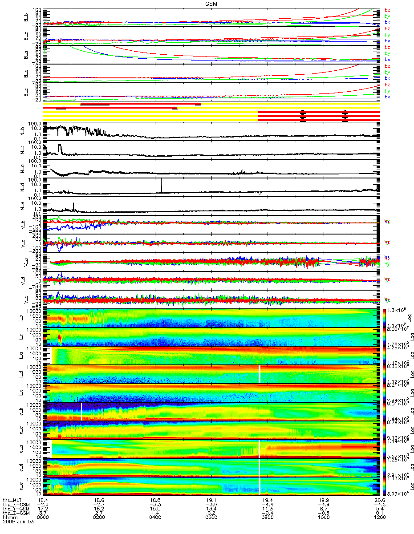Viewport: 414px width, 534px height.
Task: Click MLT value 18.4
Action: point(43,500)
